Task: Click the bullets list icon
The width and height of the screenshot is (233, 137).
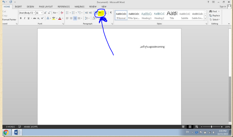Action: 67,13
